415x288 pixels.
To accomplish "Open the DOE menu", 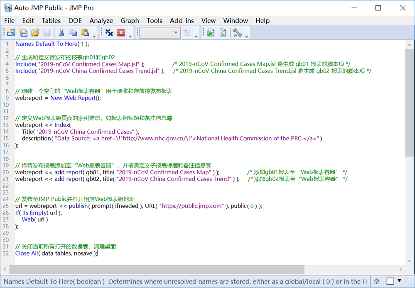I will [x=75, y=21].
